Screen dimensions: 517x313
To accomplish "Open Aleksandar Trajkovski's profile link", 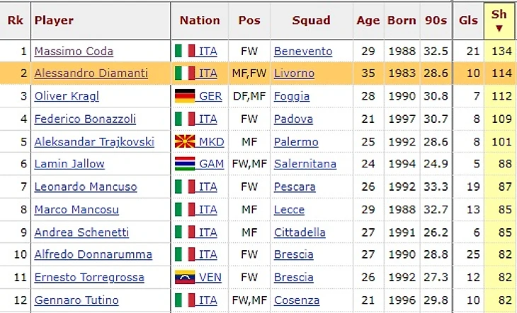I will (94, 142).
